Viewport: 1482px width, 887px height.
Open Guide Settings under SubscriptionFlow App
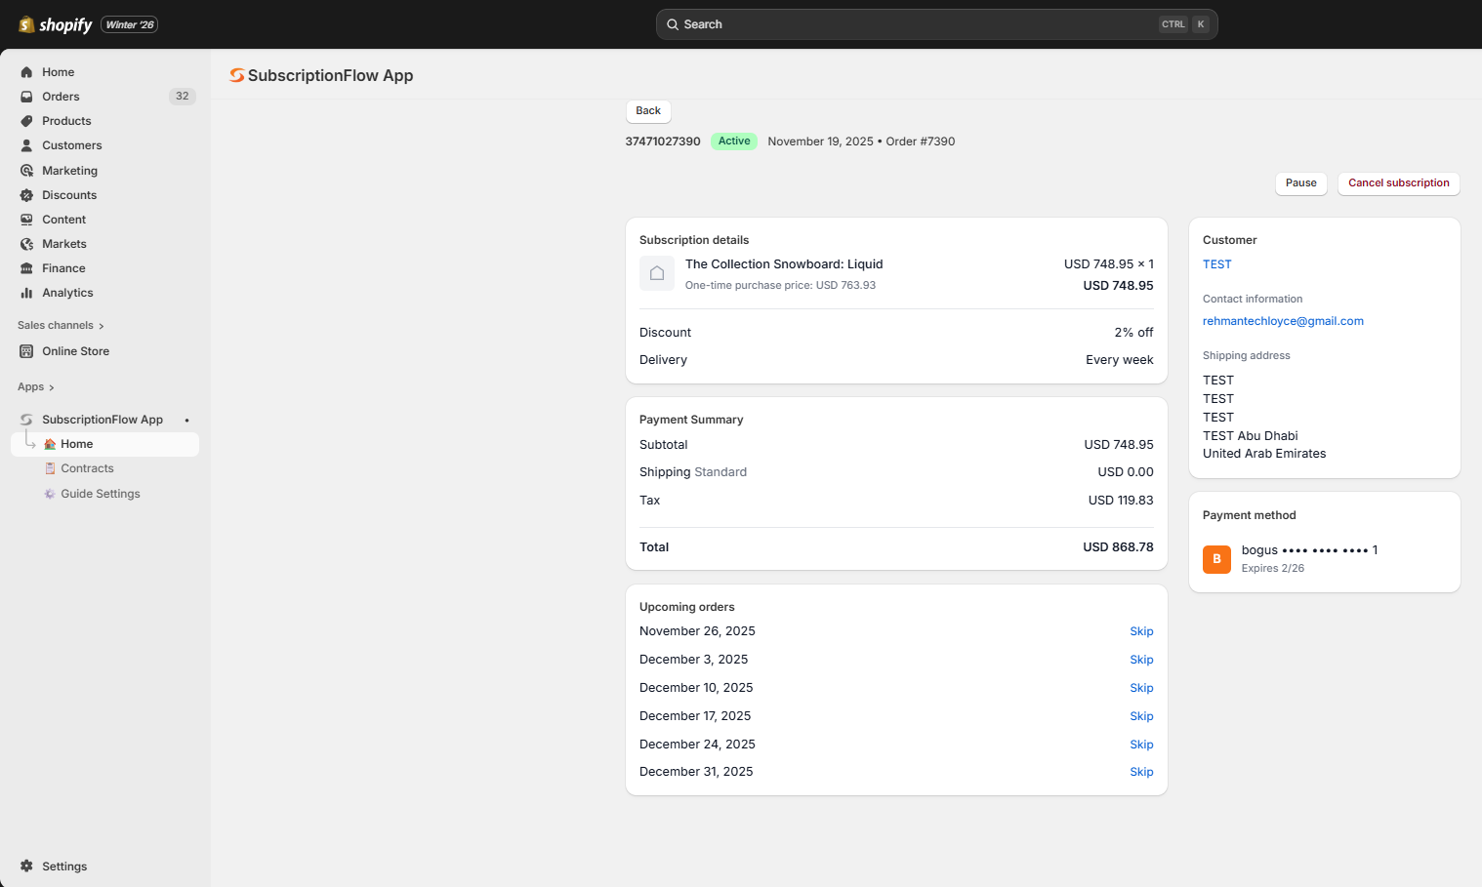pos(105,494)
